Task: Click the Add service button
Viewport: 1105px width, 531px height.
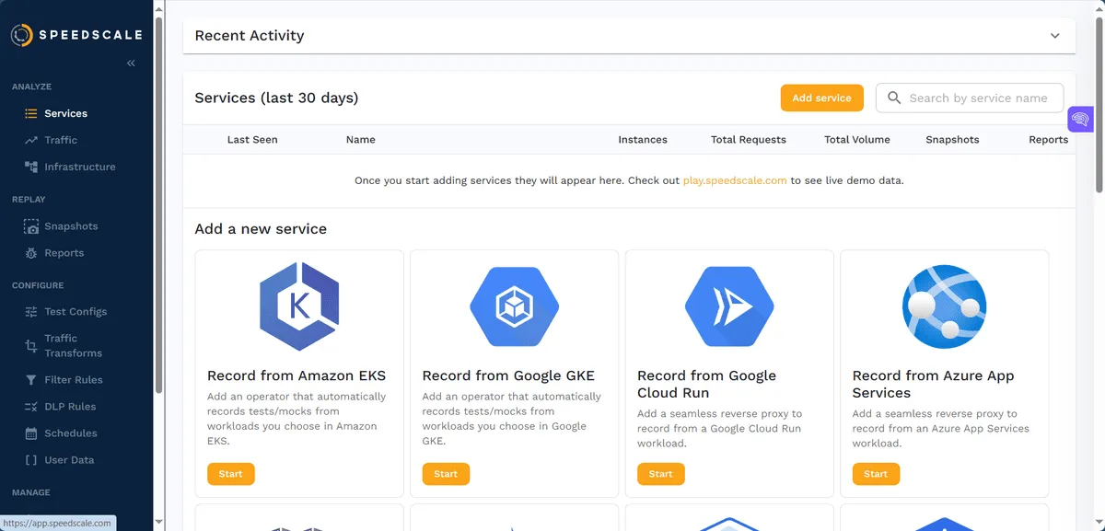Action: coord(821,98)
